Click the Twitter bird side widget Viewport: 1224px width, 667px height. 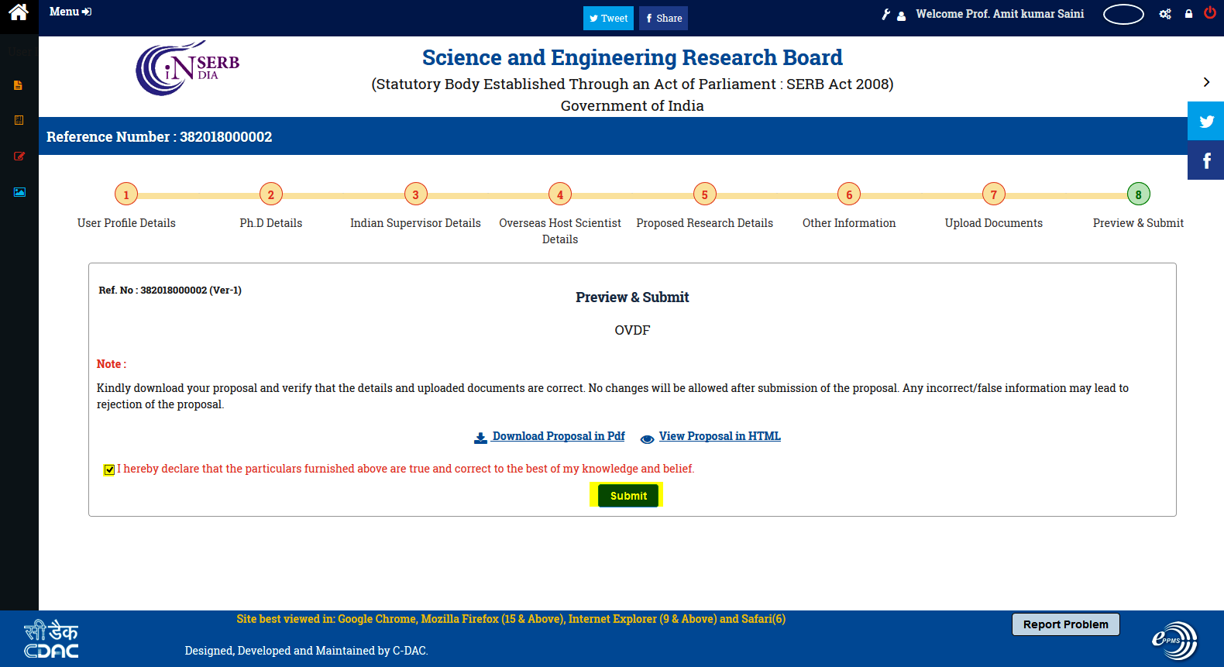tap(1206, 121)
